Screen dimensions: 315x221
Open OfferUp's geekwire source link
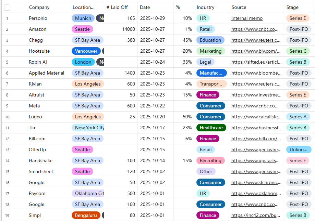[x=256, y=149]
